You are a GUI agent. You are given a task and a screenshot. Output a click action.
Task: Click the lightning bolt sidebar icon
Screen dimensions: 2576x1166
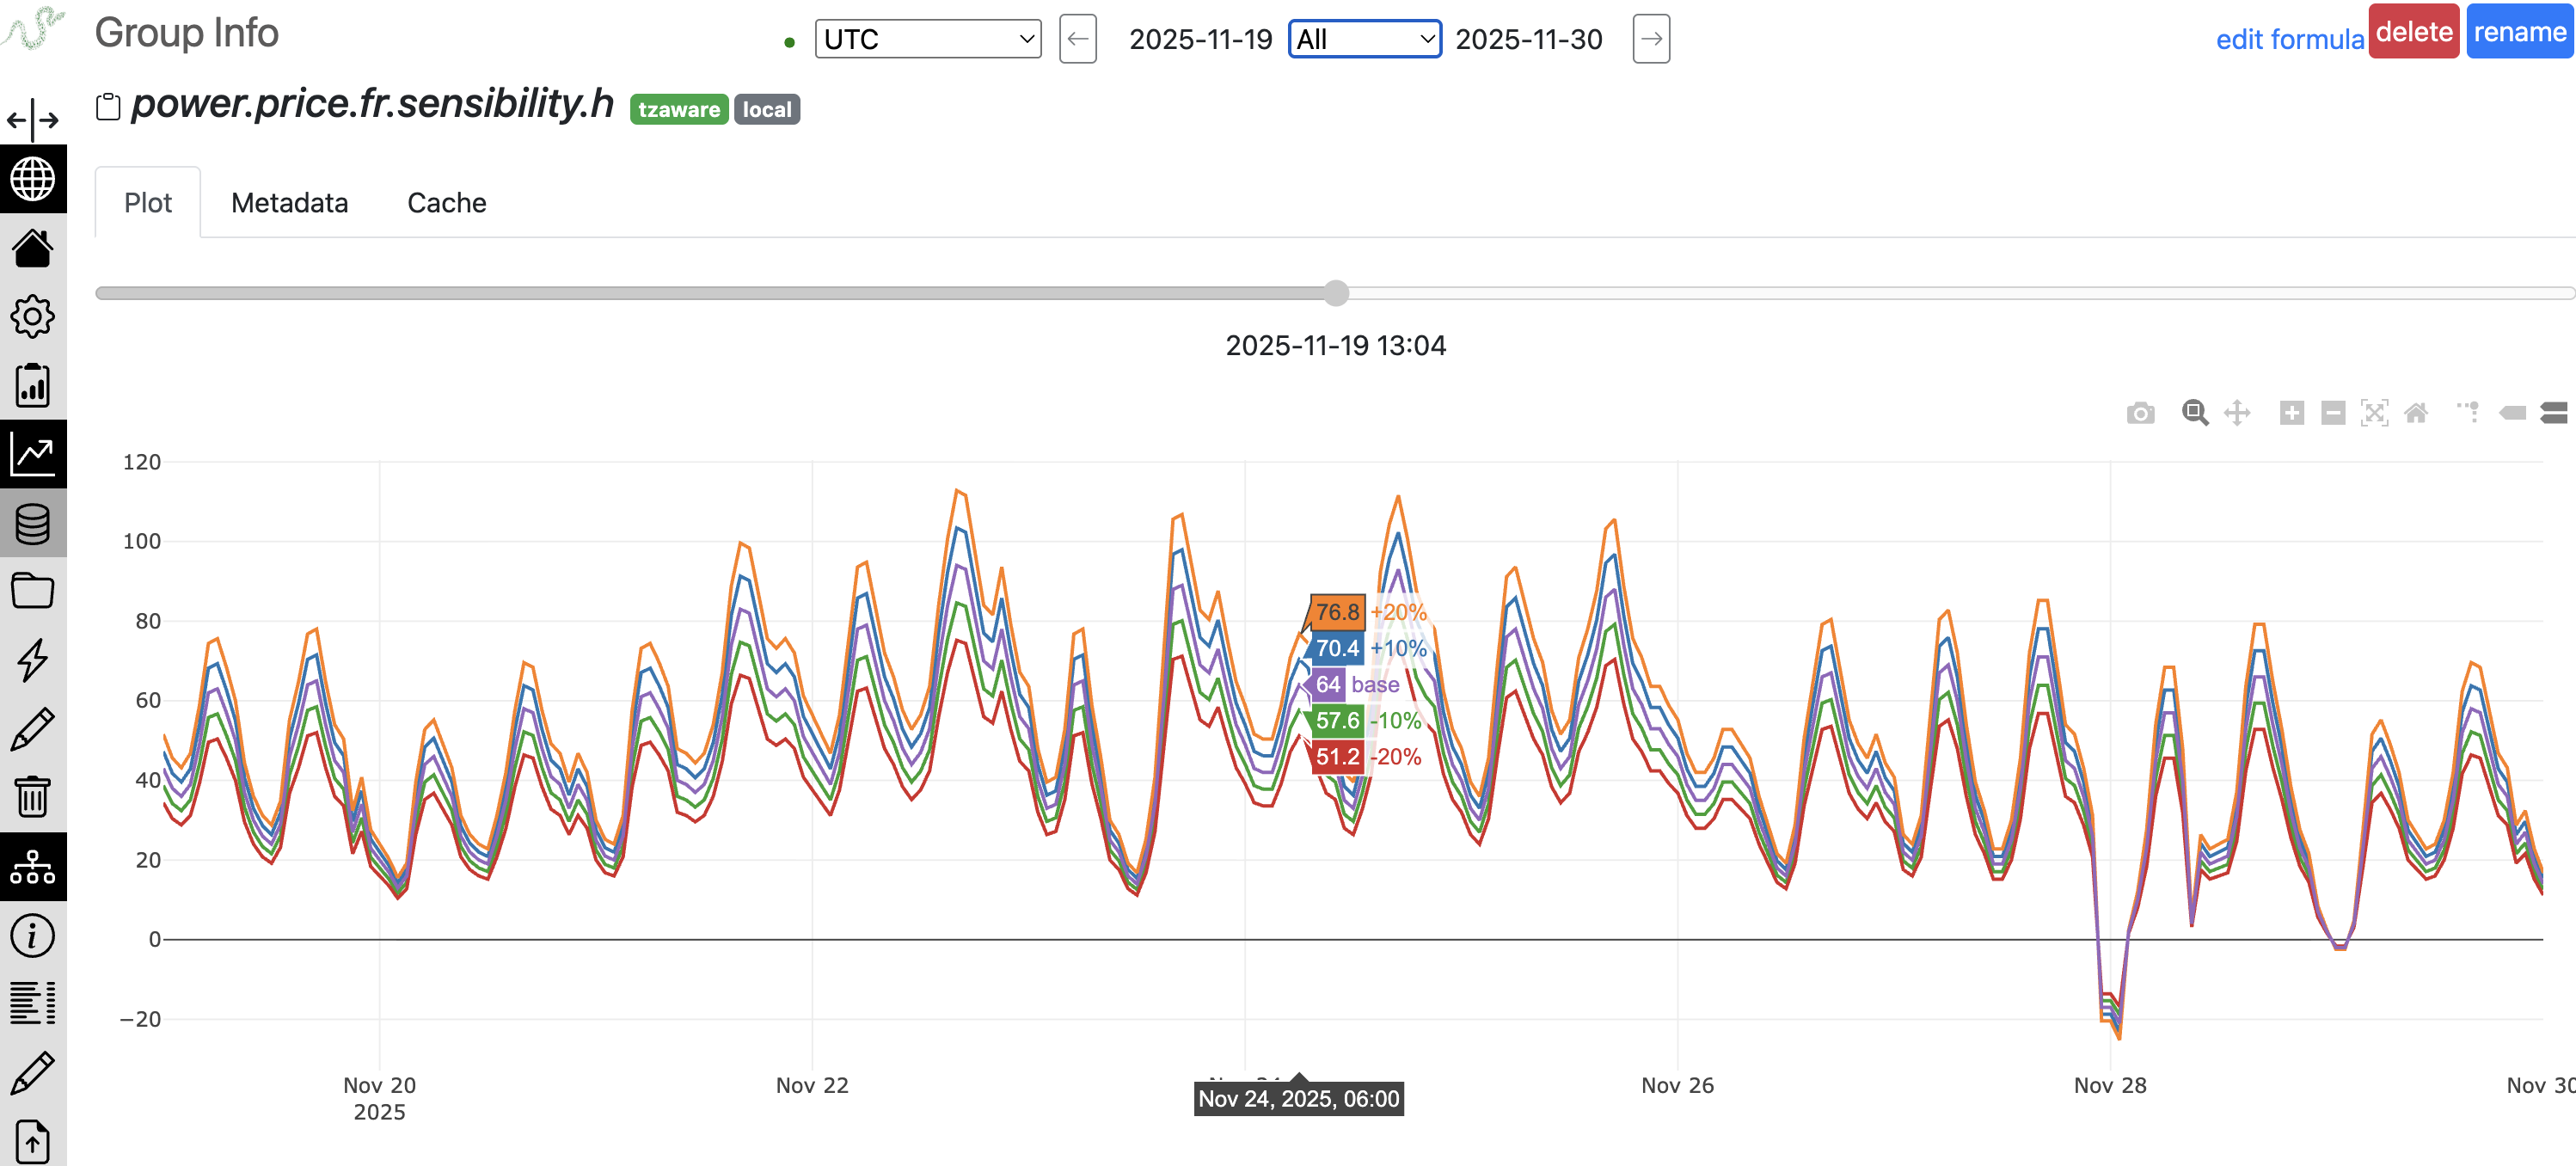[33, 660]
